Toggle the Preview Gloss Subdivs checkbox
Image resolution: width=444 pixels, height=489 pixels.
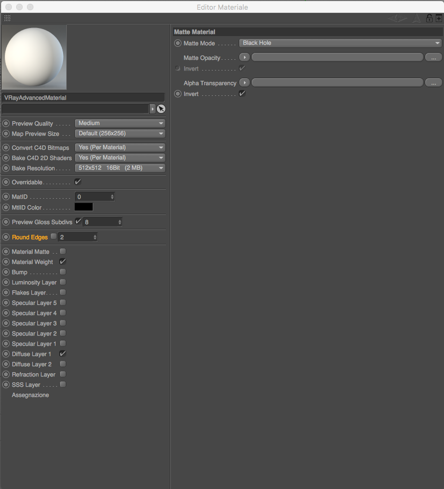78,221
